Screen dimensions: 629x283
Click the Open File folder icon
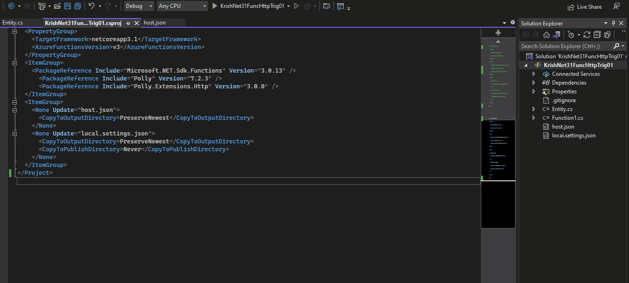point(57,6)
